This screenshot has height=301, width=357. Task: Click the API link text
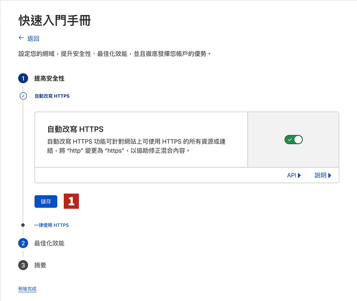coord(291,175)
